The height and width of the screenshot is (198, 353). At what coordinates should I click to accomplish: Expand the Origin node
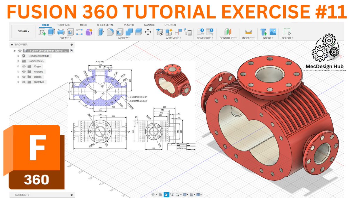tap(18, 66)
